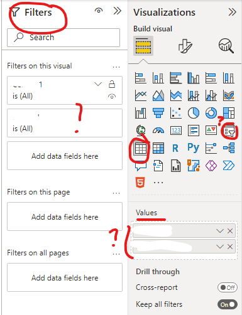The height and width of the screenshot is (315, 242).
Task: Add a Treemap visual
Action: (229, 113)
